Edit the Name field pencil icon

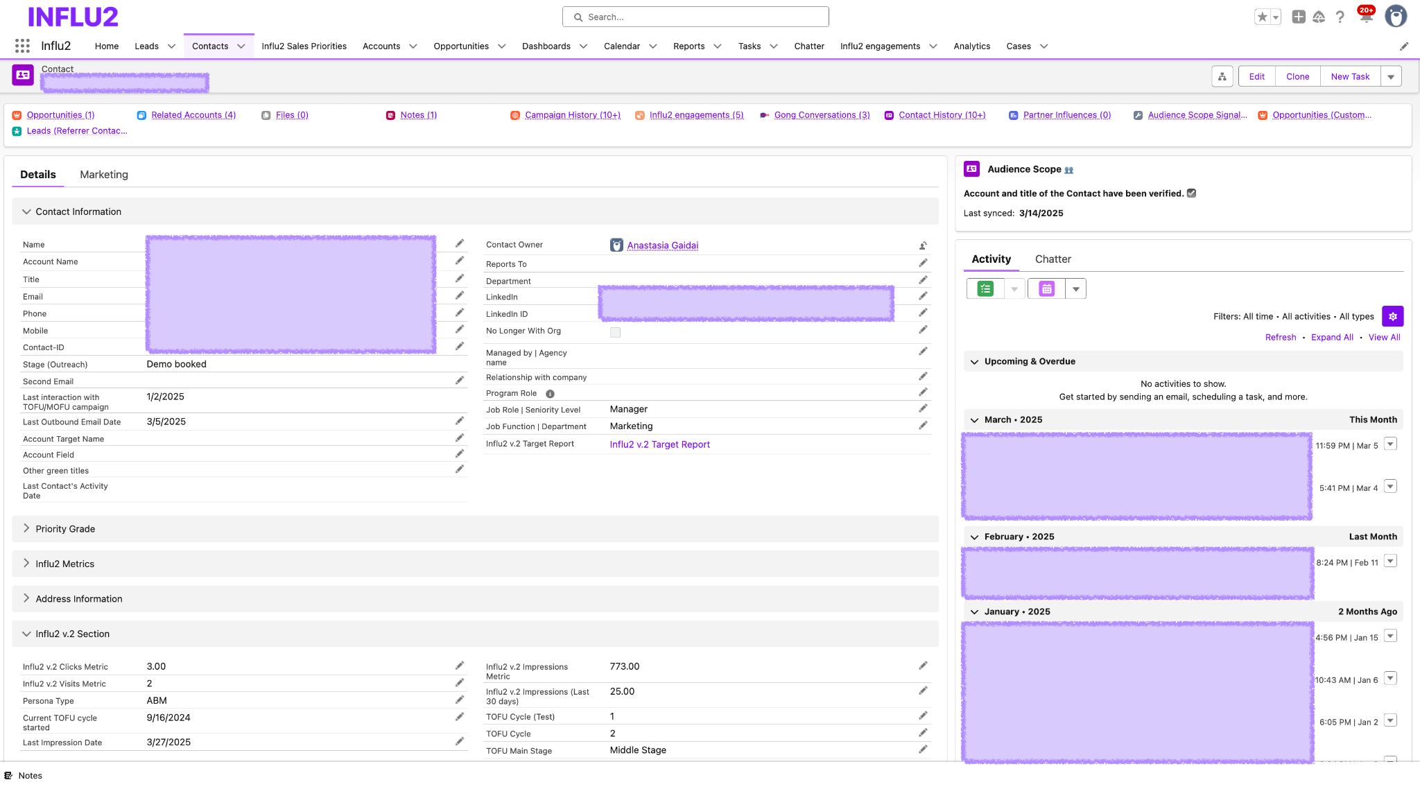coord(460,243)
